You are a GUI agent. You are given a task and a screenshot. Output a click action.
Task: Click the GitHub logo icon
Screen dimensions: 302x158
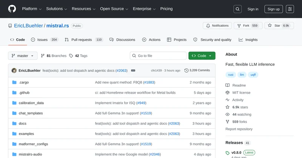(x=12, y=9)
